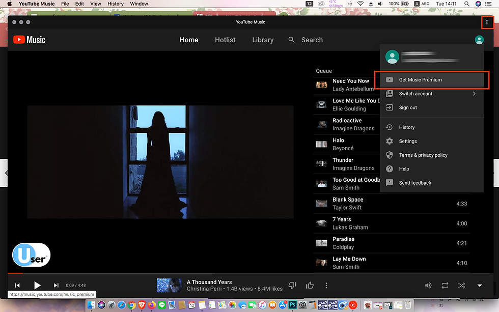Choose Sign out from account menu
Viewport: 499px width, 312px height.
tap(432, 107)
